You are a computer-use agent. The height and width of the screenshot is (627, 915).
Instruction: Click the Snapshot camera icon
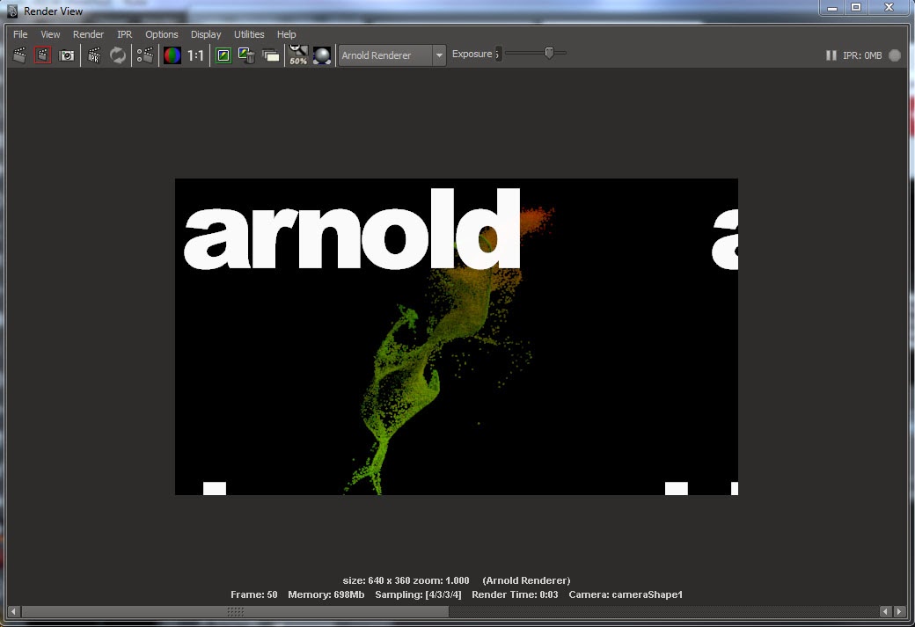(x=67, y=55)
